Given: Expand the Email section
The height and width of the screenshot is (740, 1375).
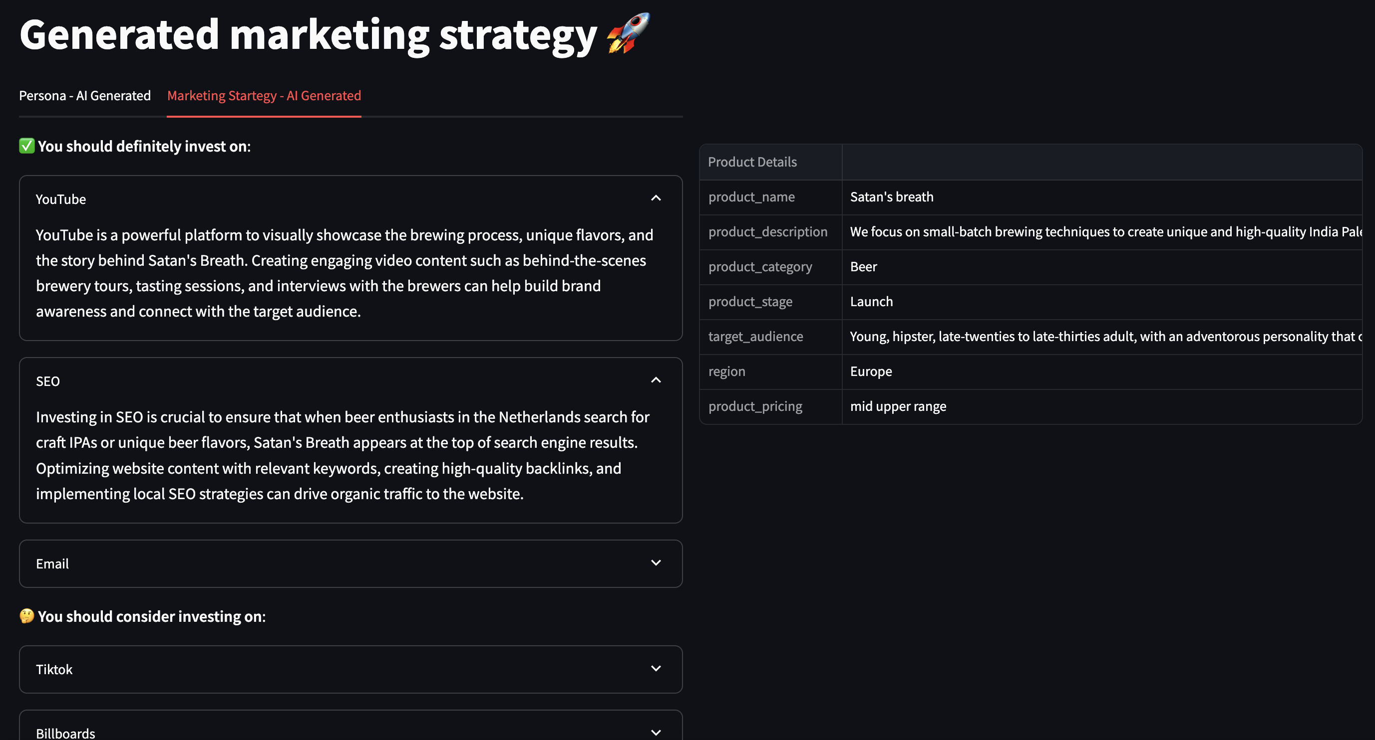Looking at the screenshot, I should pos(656,563).
